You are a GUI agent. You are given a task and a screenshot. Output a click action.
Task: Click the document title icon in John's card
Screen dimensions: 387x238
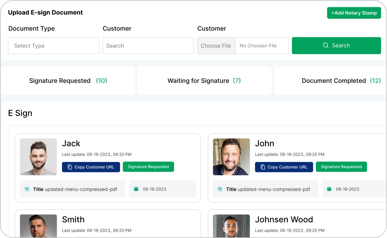coord(220,189)
